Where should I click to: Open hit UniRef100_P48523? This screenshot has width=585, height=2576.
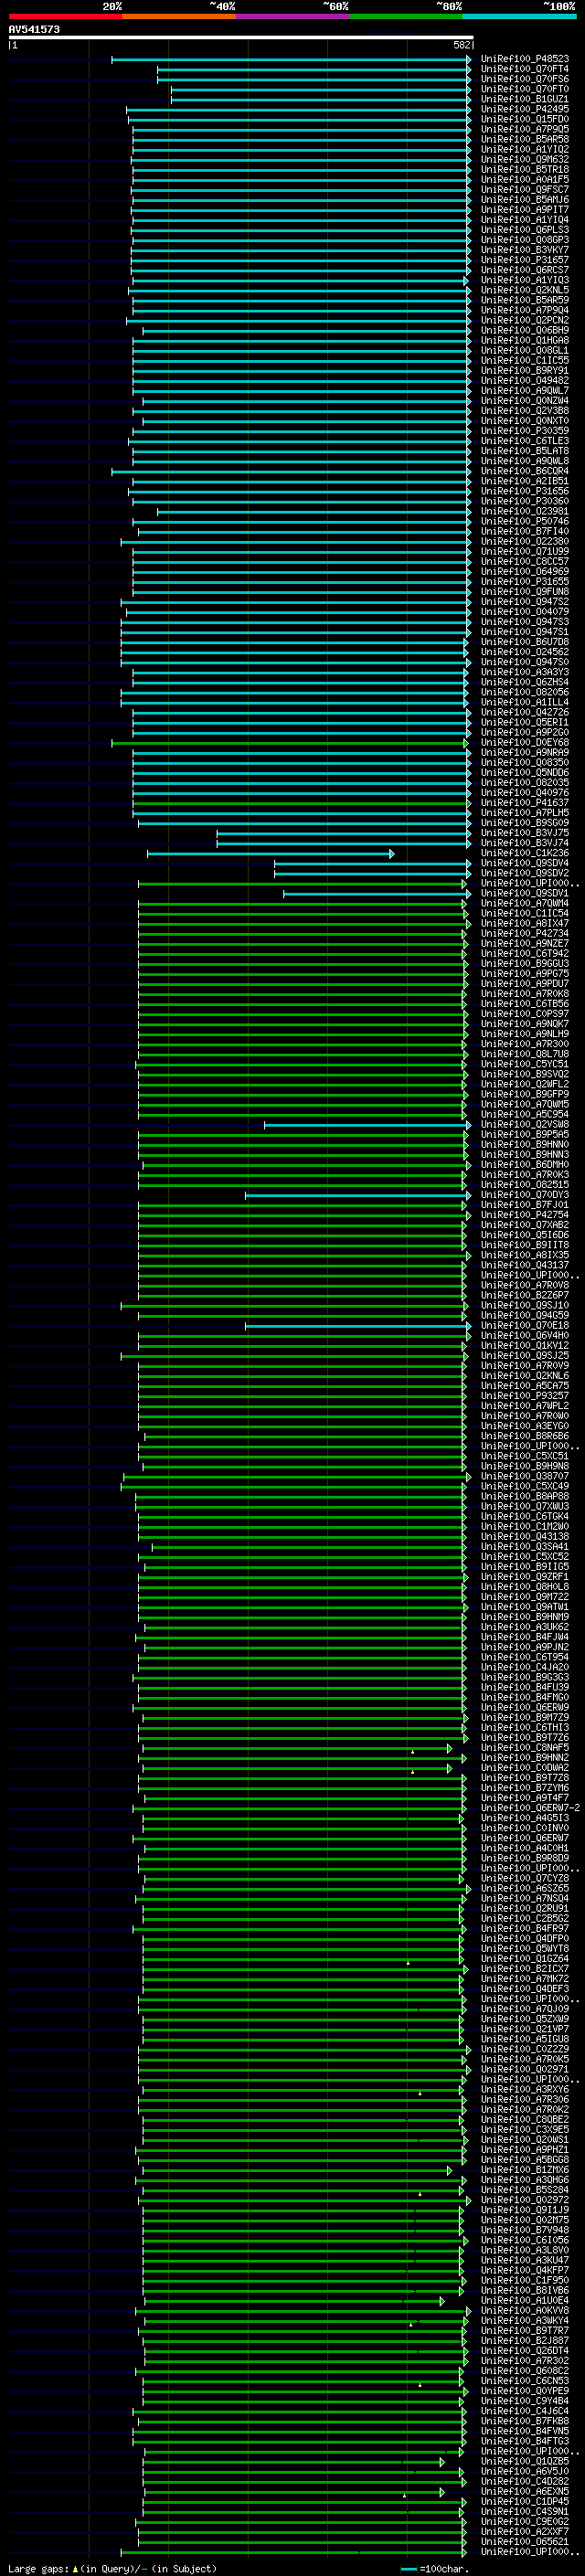(x=525, y=59)
